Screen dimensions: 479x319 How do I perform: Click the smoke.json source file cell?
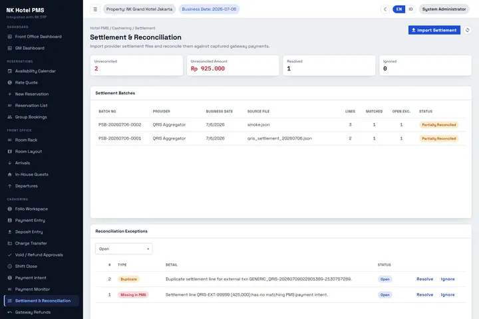click(x=258, y=125)
